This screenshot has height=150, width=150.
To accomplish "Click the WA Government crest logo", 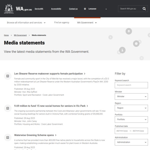I will click(9, 8).
